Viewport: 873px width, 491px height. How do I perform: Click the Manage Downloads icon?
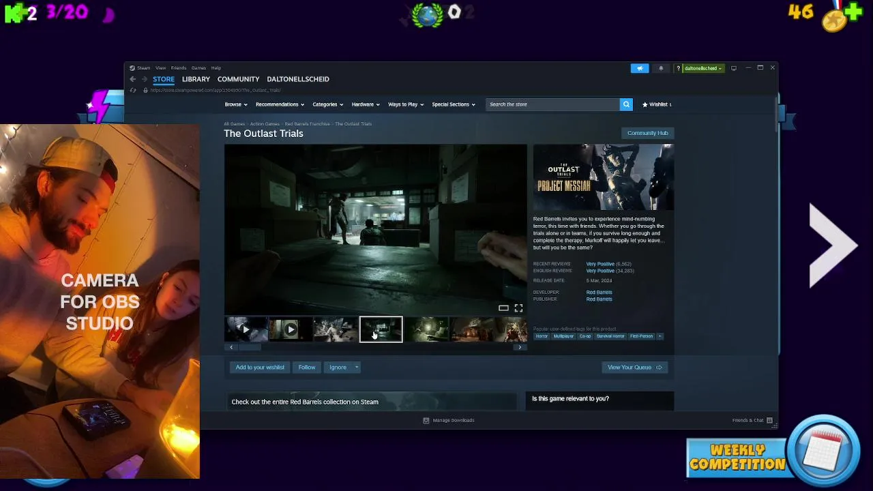[426, 420]
